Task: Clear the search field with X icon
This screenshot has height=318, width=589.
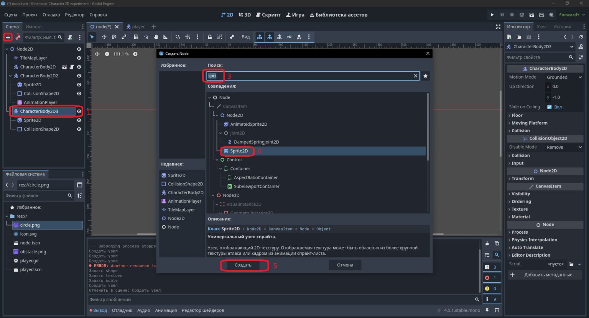Action: 415,76
